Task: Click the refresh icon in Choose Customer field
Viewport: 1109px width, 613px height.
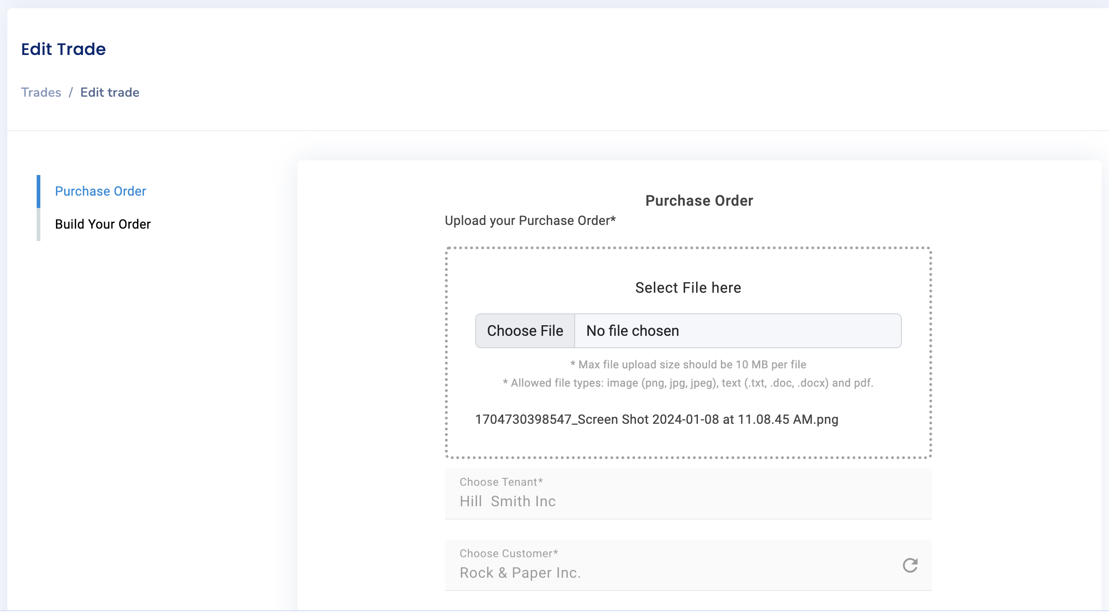Action: point(910,565)
